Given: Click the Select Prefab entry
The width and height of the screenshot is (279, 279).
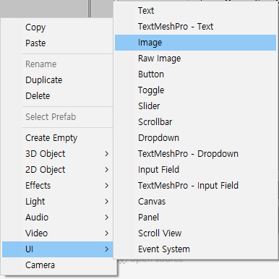Looking at the screenshot, I should (57, 117).
